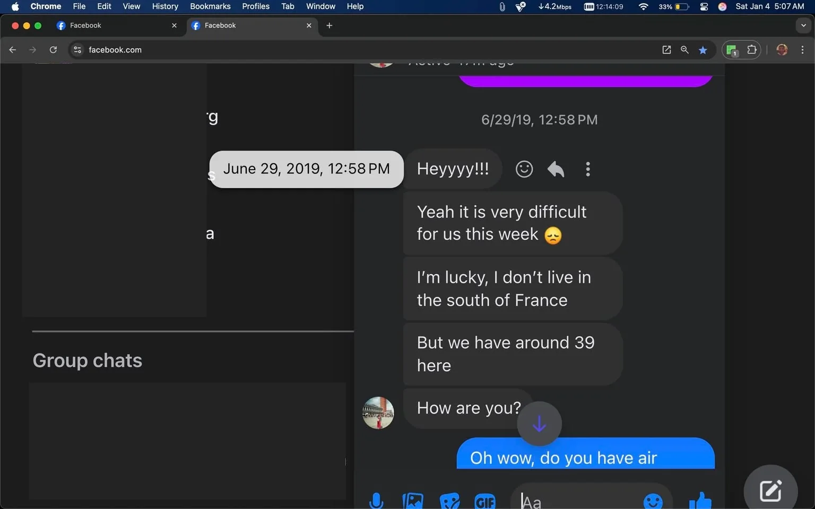Reply to the Heyyyy!!! message

coord(556,169)
